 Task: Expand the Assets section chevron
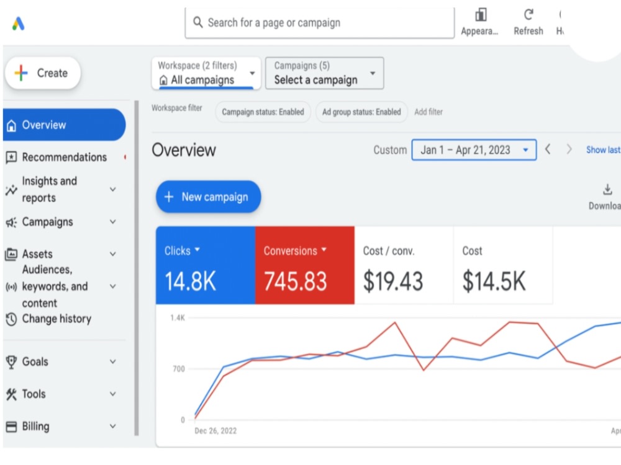click(113, 254)
